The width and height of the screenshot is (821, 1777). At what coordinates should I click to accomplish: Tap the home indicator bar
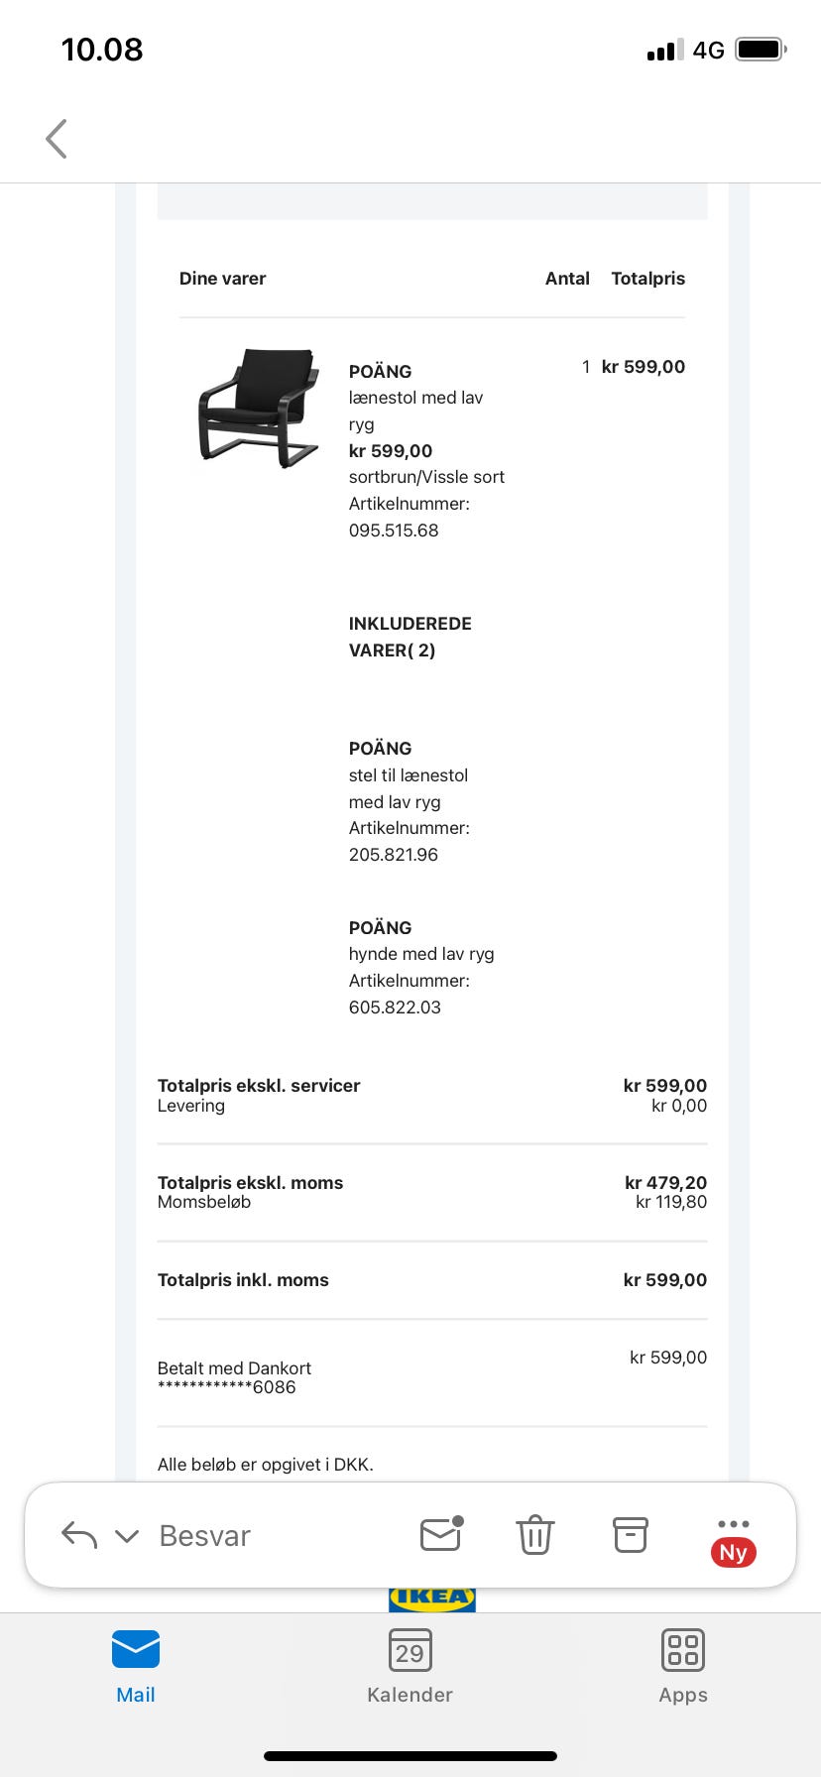[x=410, y=1756]
